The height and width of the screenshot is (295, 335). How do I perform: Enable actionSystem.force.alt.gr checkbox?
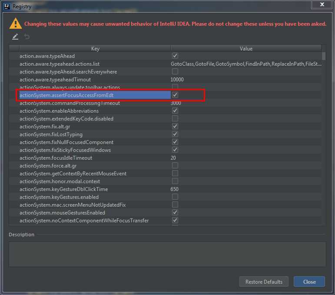pyautogui.click(x=175, y=165)
